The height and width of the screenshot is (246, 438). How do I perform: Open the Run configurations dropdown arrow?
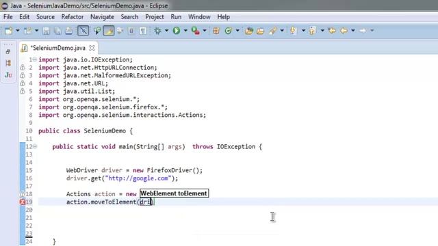(185, 31)
